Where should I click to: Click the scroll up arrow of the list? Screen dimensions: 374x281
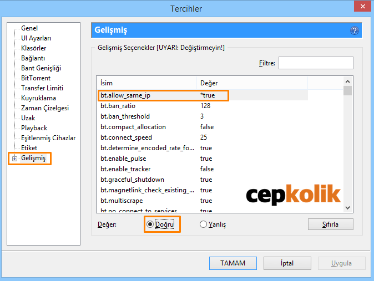click(347, 81)
